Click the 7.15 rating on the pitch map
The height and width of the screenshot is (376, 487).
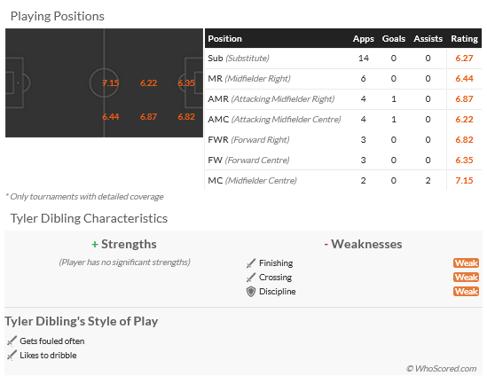tap(111, 82)
